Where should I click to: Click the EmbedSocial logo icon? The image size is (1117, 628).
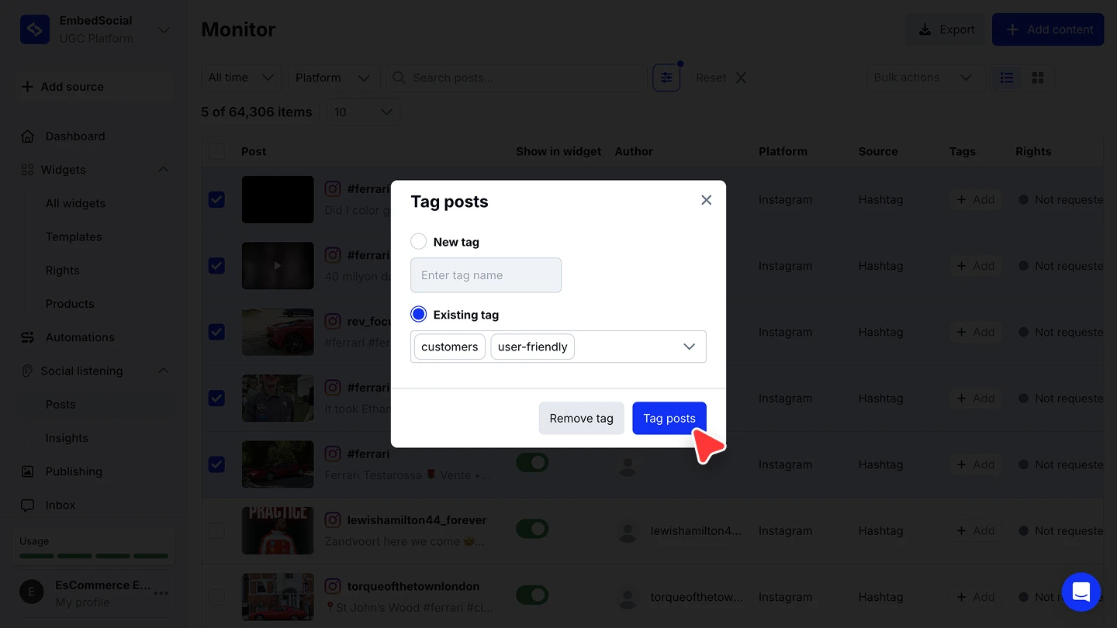coord(35,29)
